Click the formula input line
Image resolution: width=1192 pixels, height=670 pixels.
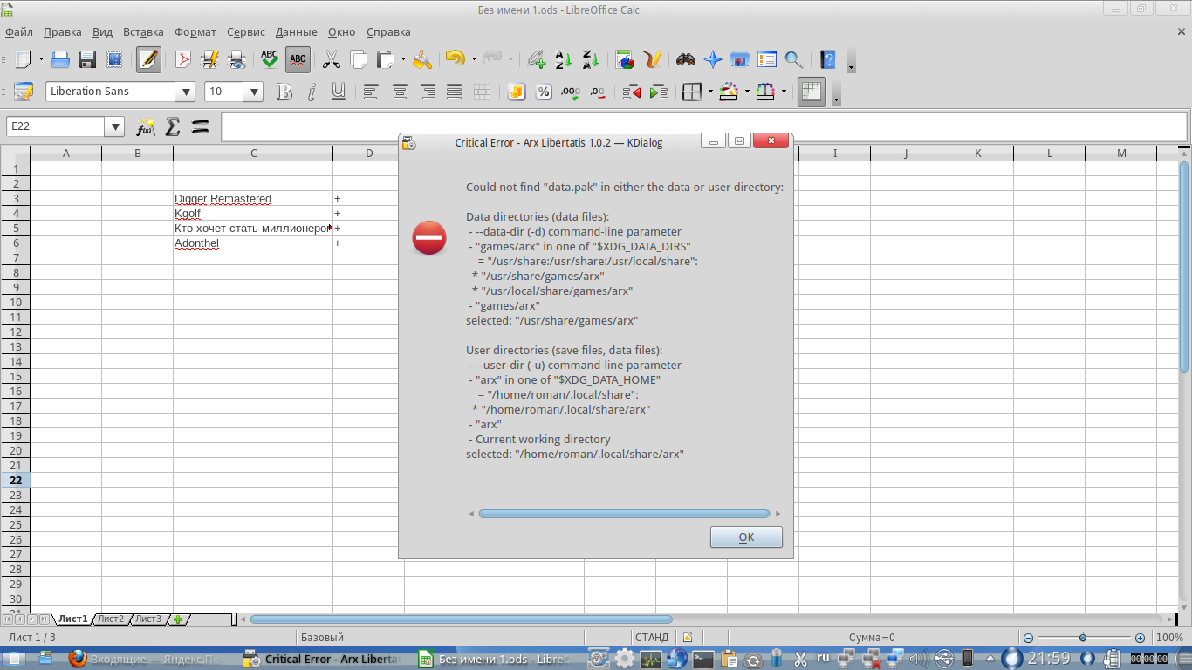click(x=698, y=127)
